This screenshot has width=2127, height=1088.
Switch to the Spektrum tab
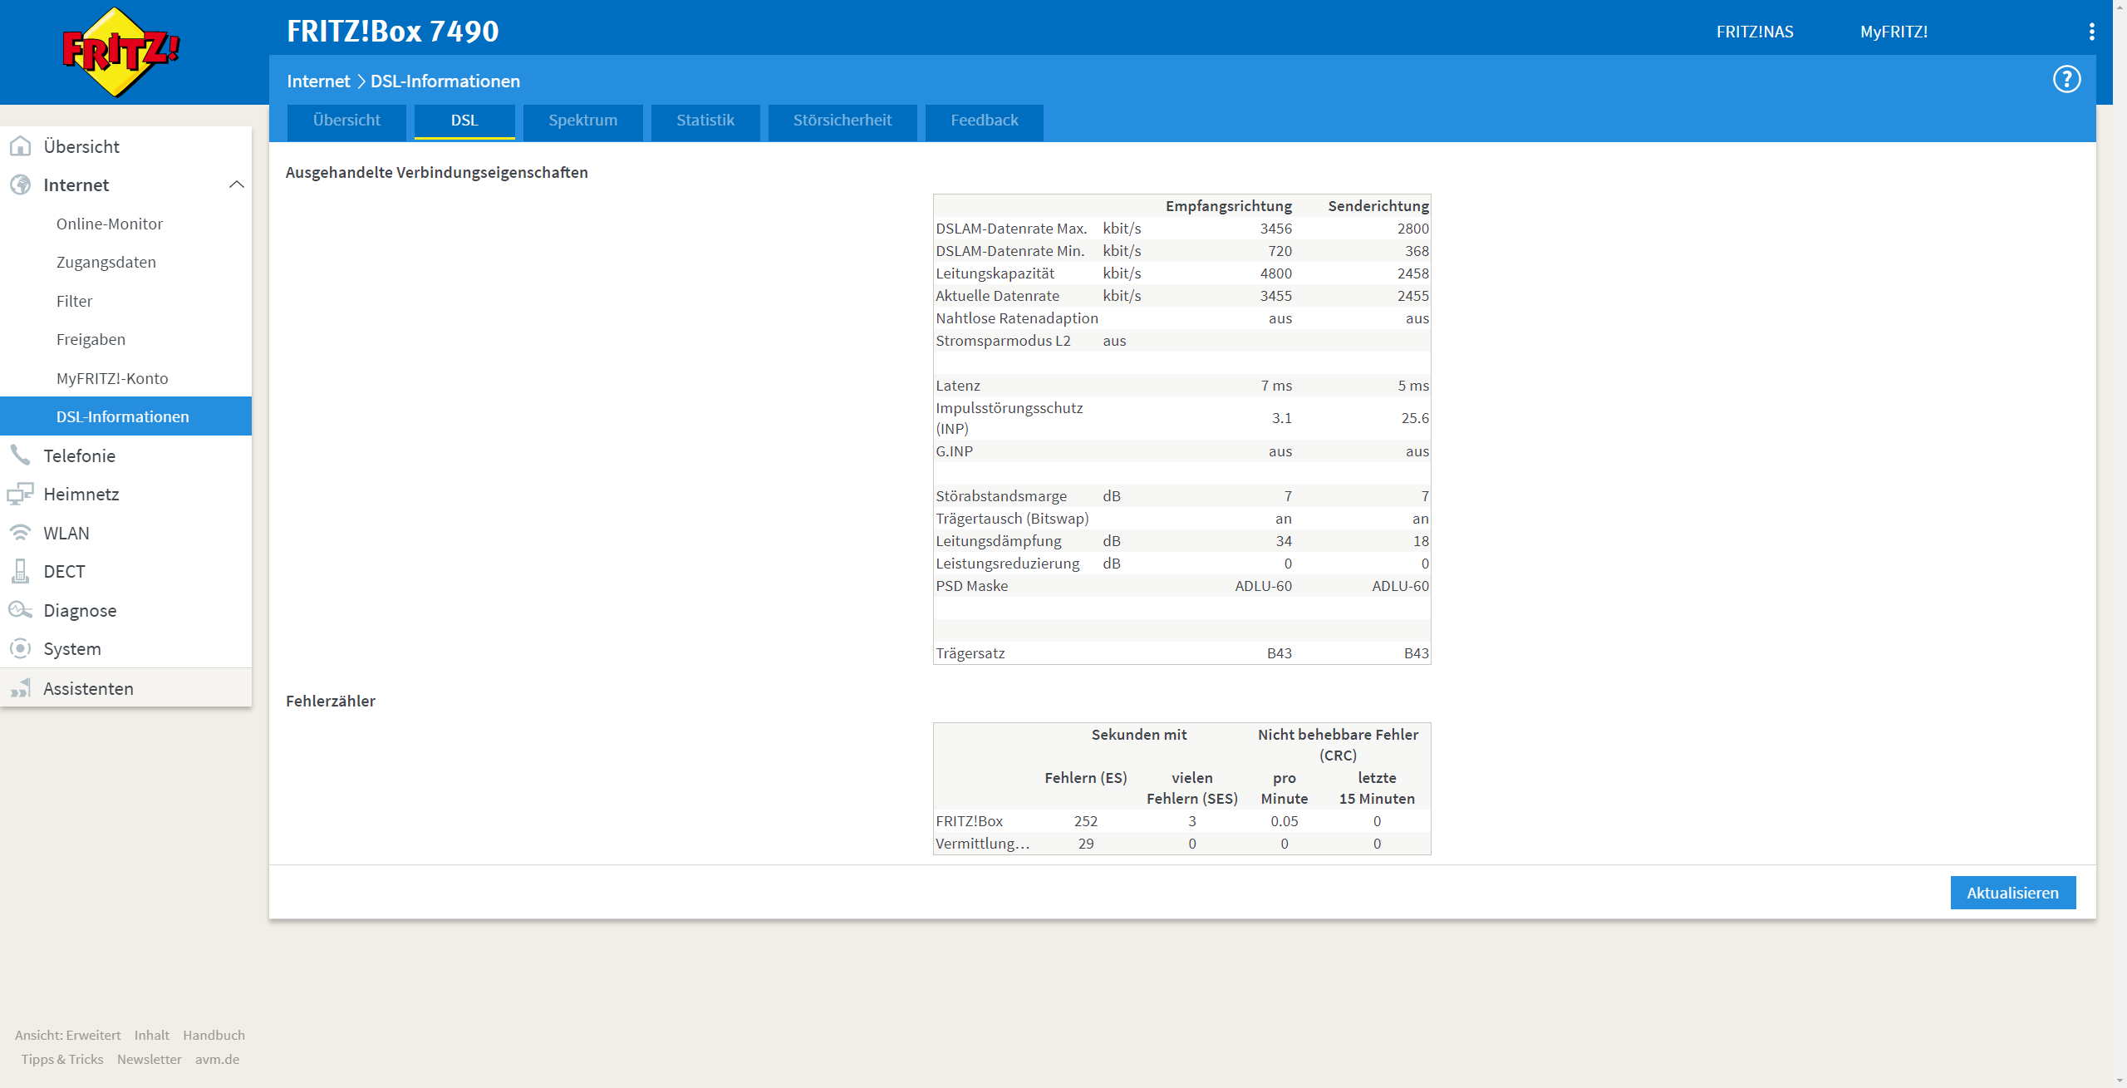tap(582, 121)
